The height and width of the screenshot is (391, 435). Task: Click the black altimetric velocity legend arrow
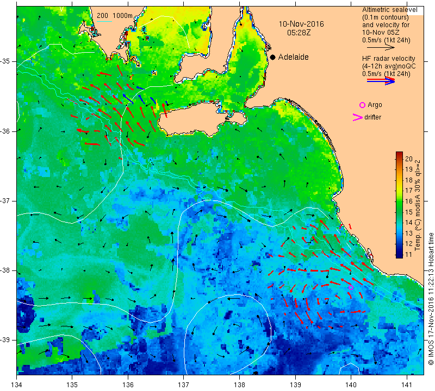[x=381, y=47]
